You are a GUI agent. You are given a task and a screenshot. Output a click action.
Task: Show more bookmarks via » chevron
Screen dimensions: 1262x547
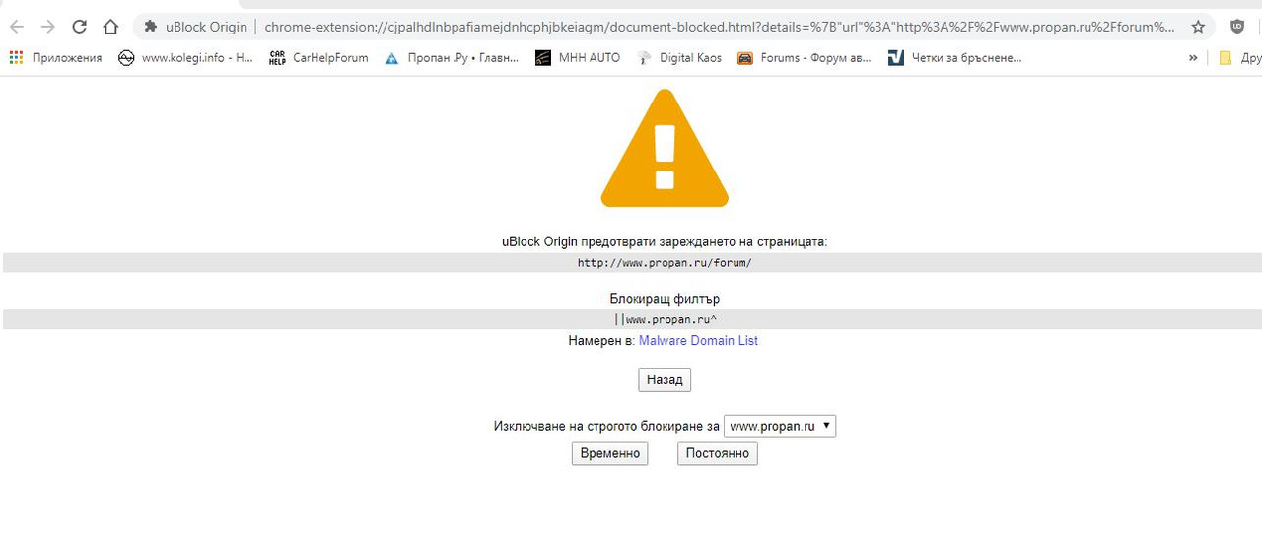point(1193,58)
